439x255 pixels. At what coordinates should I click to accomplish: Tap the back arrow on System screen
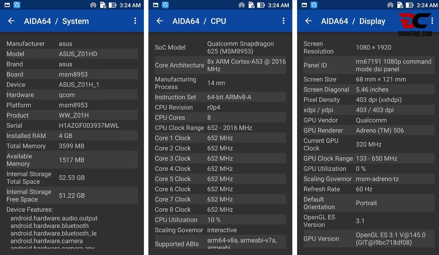click(x=11, y=21)
